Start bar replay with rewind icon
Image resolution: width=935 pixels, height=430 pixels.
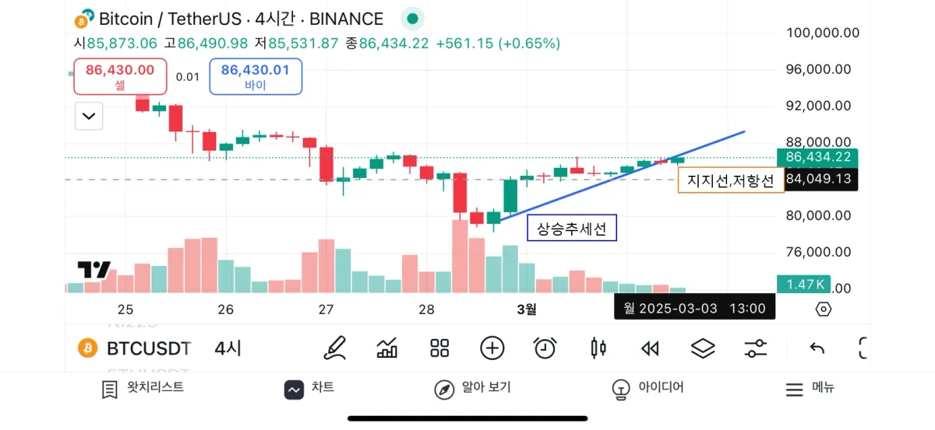point(650,348)
